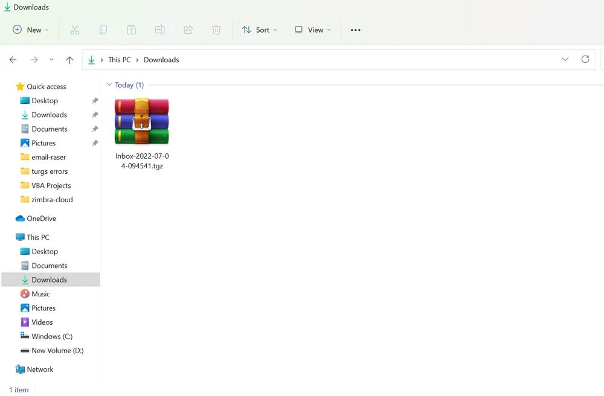Viewport: 604px width, 396px height.
Task: Go up one folder level arrow
Action: [x=69, y=60]
